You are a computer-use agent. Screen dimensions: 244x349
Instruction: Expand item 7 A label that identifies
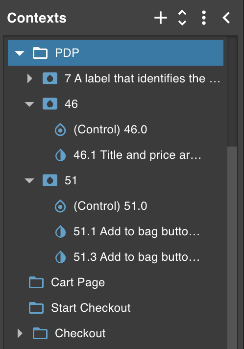(29, 78)
